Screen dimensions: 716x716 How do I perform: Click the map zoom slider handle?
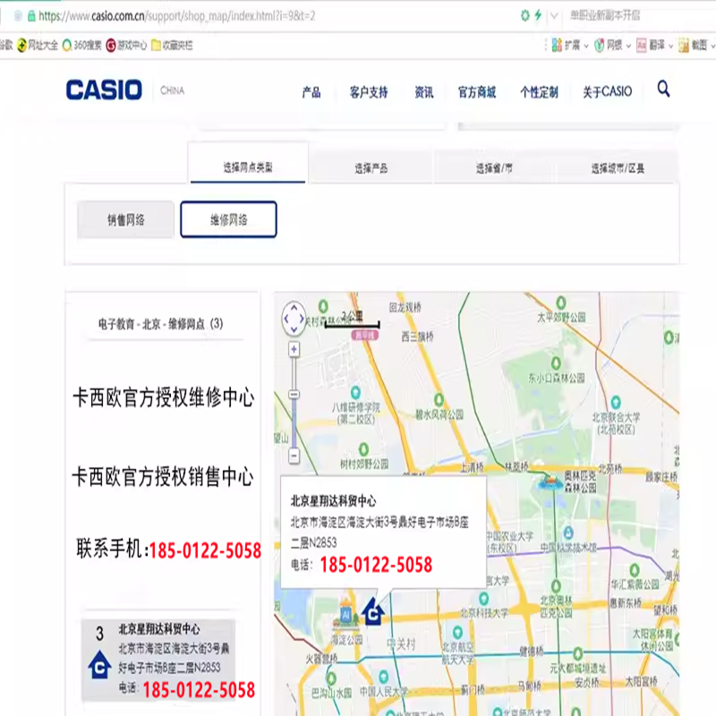click(x=294, y=394)
